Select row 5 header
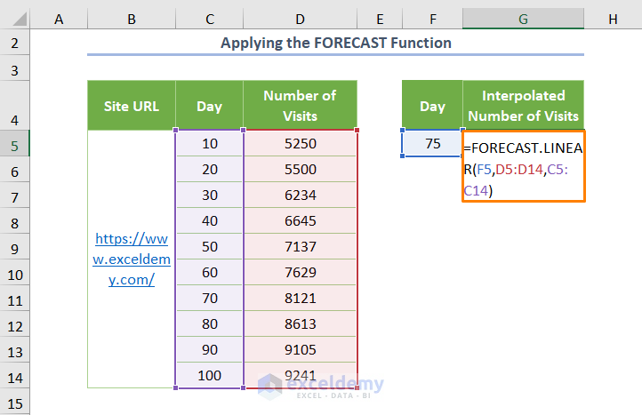This screenshot has width=642, height=415. tap(15, 143)
